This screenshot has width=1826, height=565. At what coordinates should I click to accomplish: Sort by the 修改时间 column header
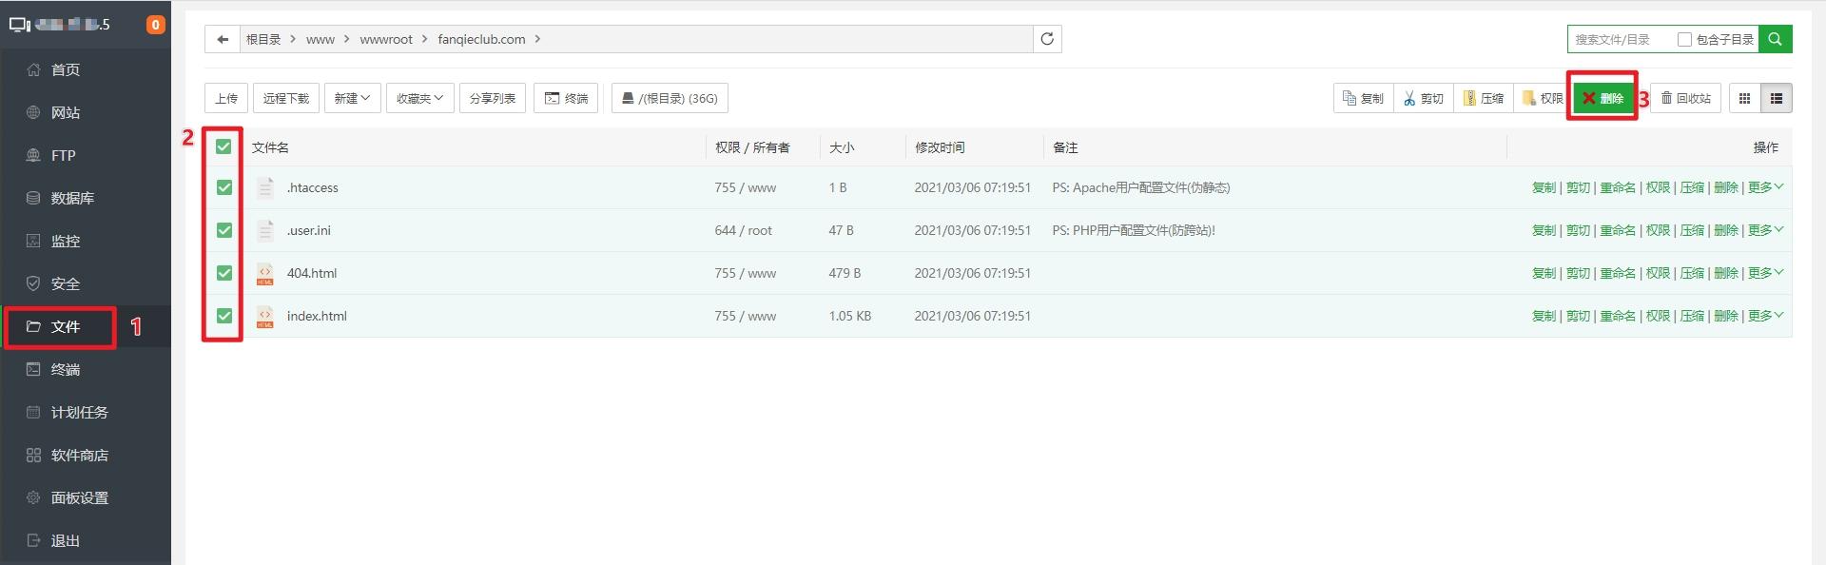[940, 147]
